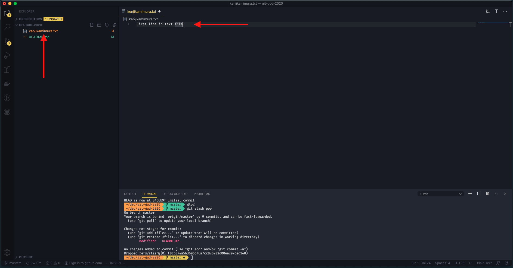This screenshot has height=268, width=513.
Task: Create a new file in GIT-GUD-2020
Action: coord(92,25)
